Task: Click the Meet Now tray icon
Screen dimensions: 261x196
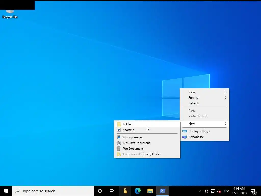Action: pos(206,191)
